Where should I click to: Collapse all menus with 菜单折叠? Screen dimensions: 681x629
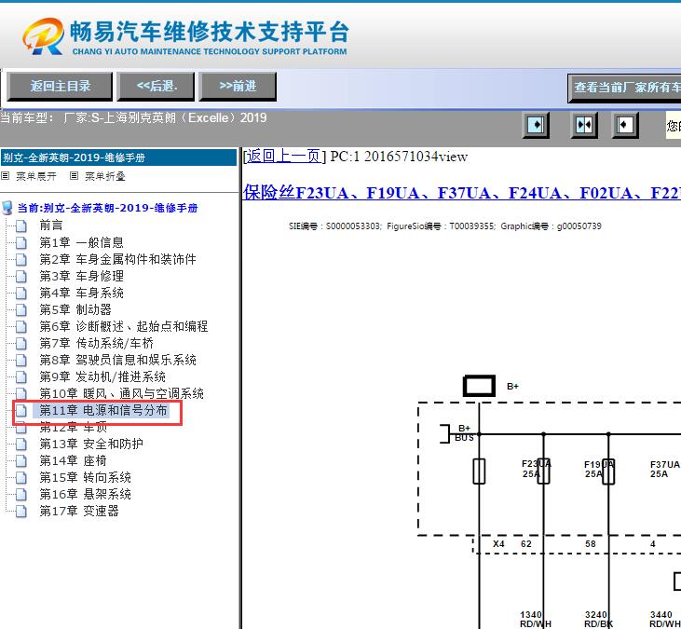pos(105,176)
